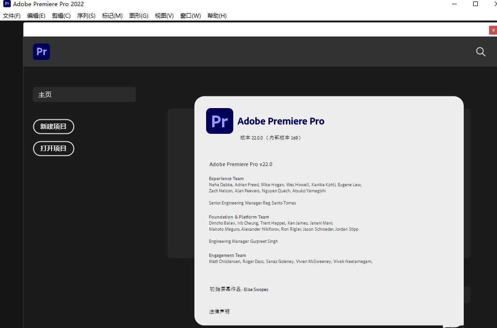Open the 文件 menu

click(12, 15)
